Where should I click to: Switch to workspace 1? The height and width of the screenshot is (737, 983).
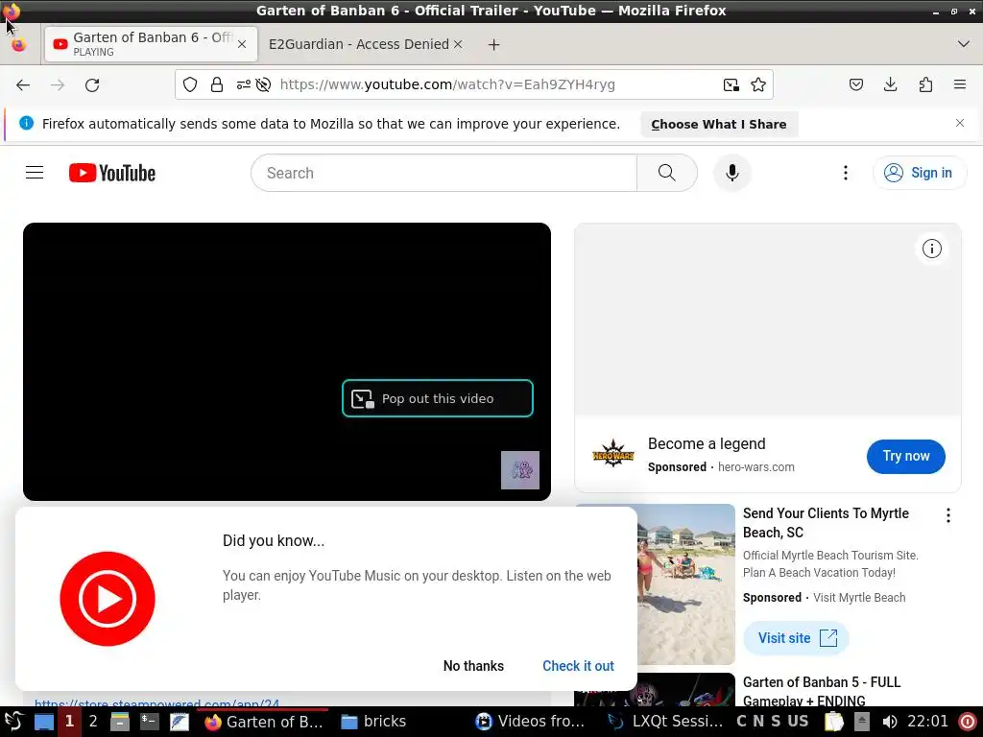(69, 722)
